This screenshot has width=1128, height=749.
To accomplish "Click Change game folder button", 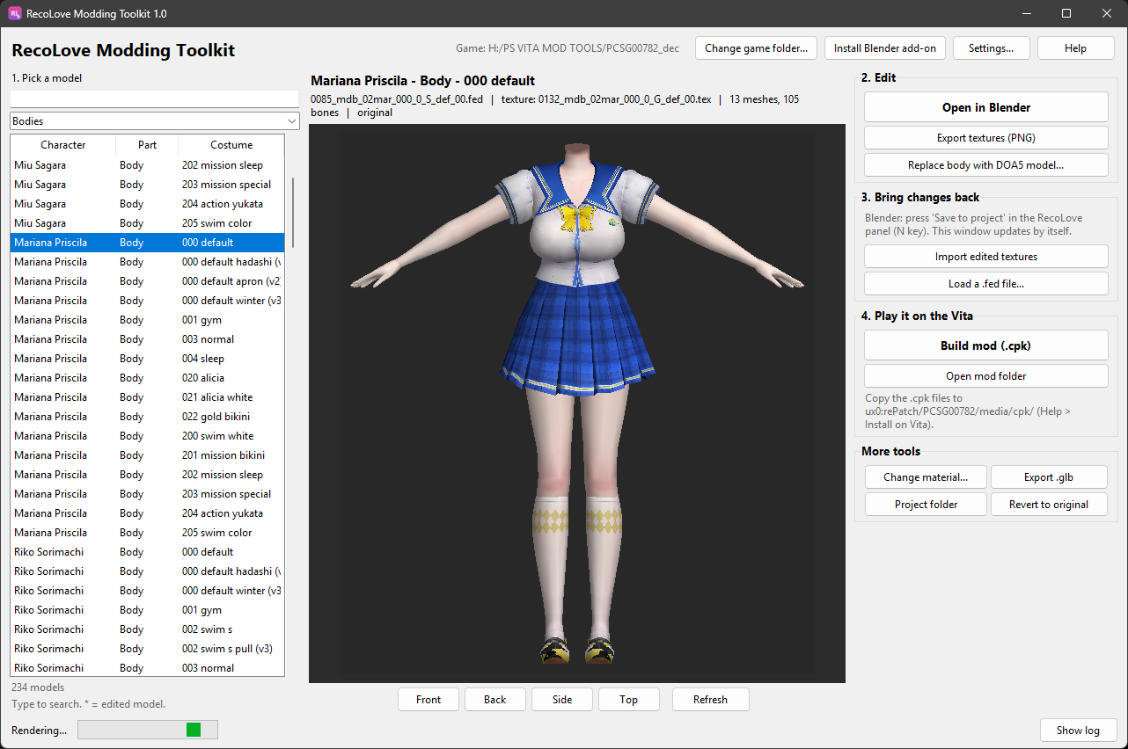I will tap(756, 48).
